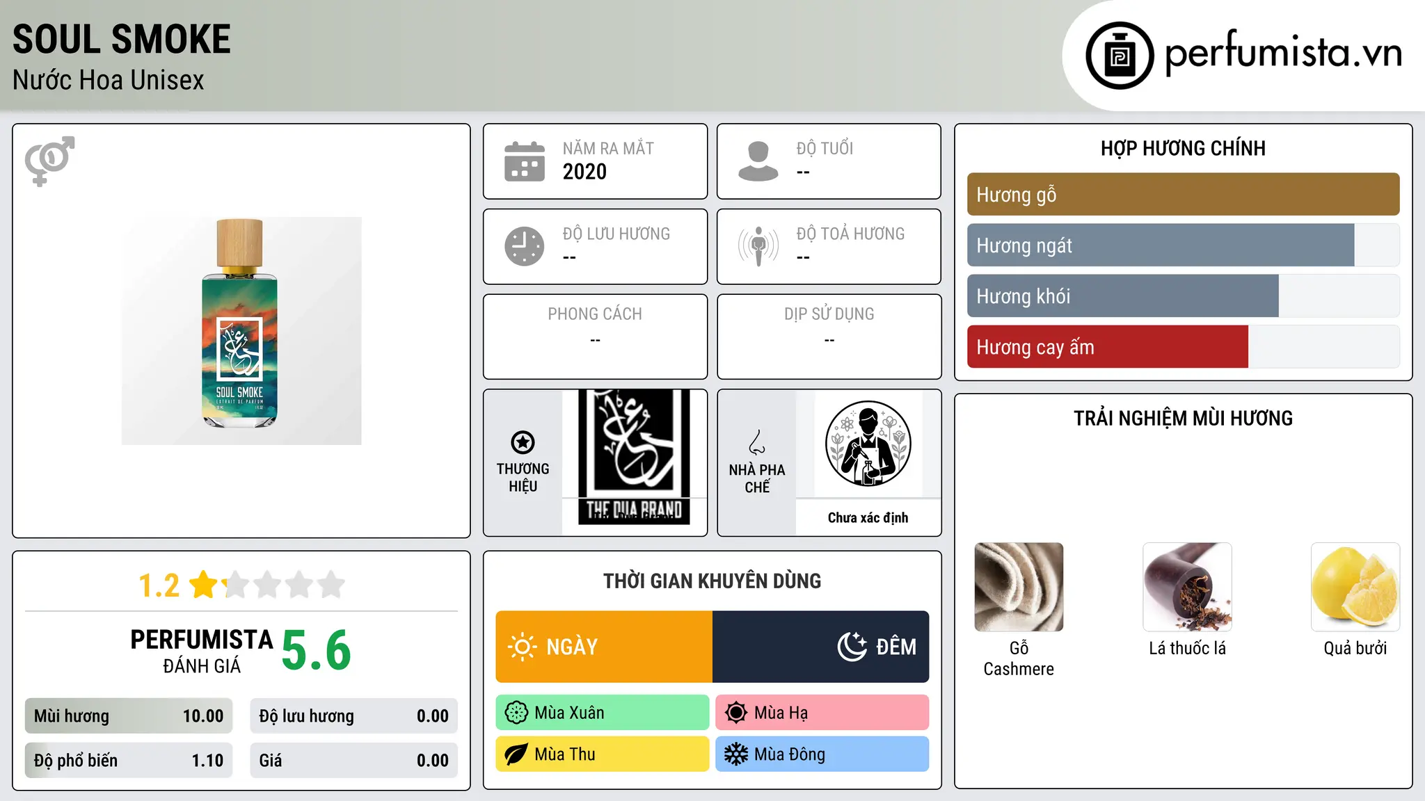Click the Thương hiệu brand label
Viewport: 1425px width, 801px height.
(523, 478)
